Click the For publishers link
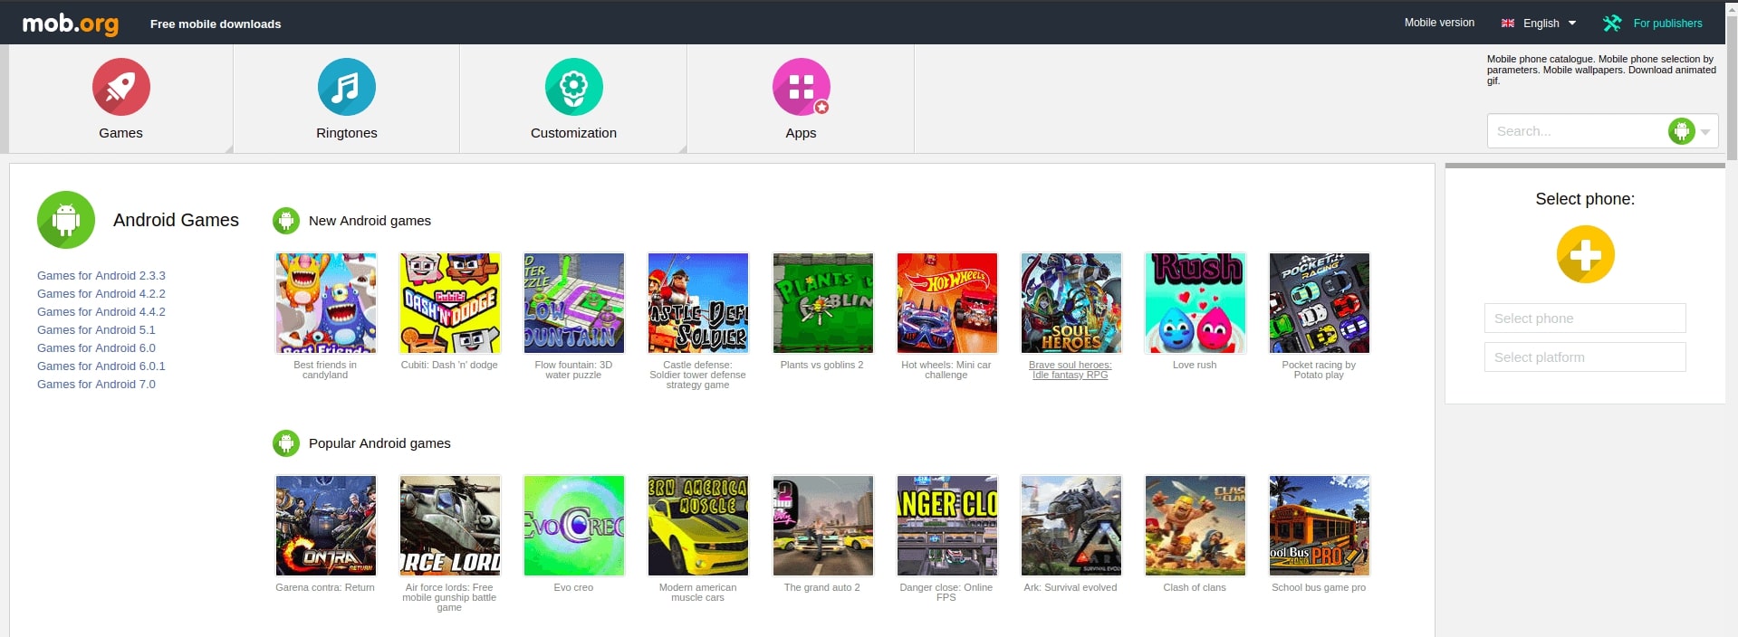Viewport: 1738px width, 637px height. (1668, 24)
